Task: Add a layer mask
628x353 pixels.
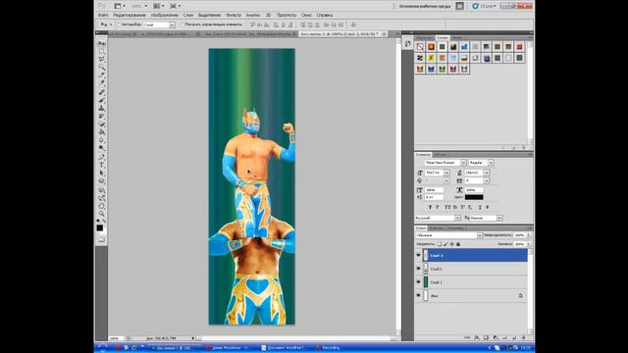Action: tap(486, 337)
